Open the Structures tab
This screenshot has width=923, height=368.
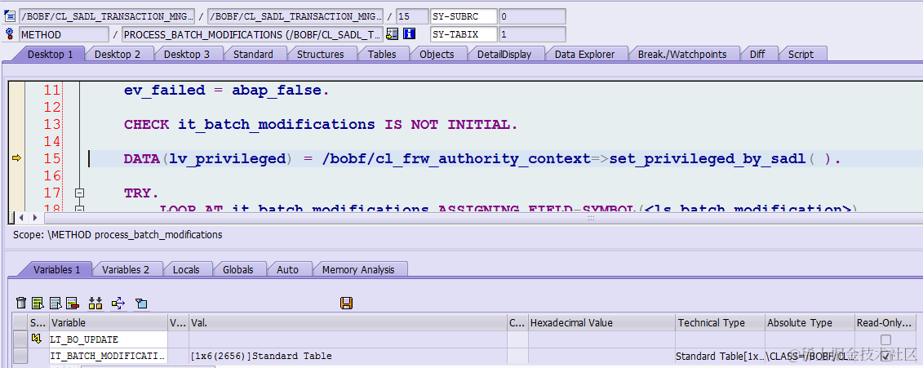tap(320, 54)
